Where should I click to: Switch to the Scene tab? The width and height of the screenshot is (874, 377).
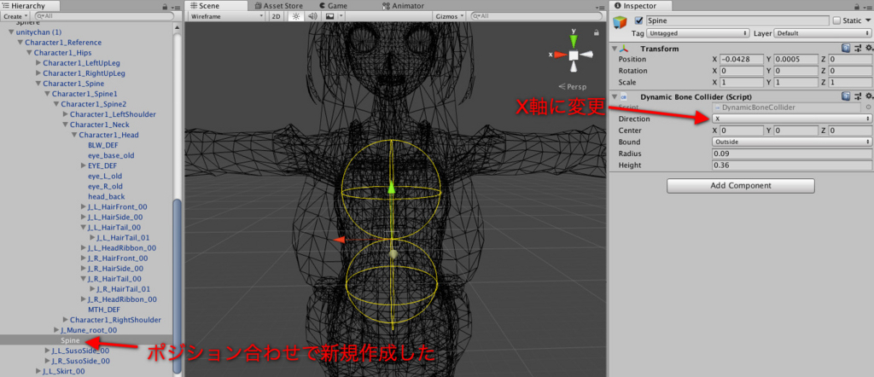click(x=217, y=6)
